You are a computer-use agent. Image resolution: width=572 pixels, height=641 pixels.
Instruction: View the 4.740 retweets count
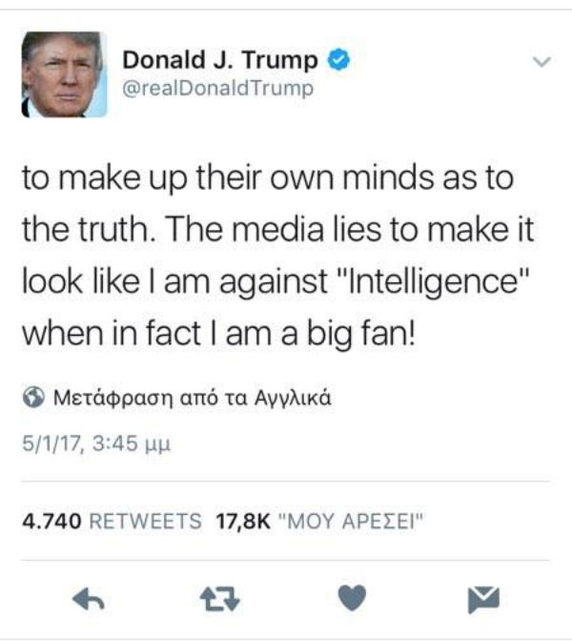[51, 521]
